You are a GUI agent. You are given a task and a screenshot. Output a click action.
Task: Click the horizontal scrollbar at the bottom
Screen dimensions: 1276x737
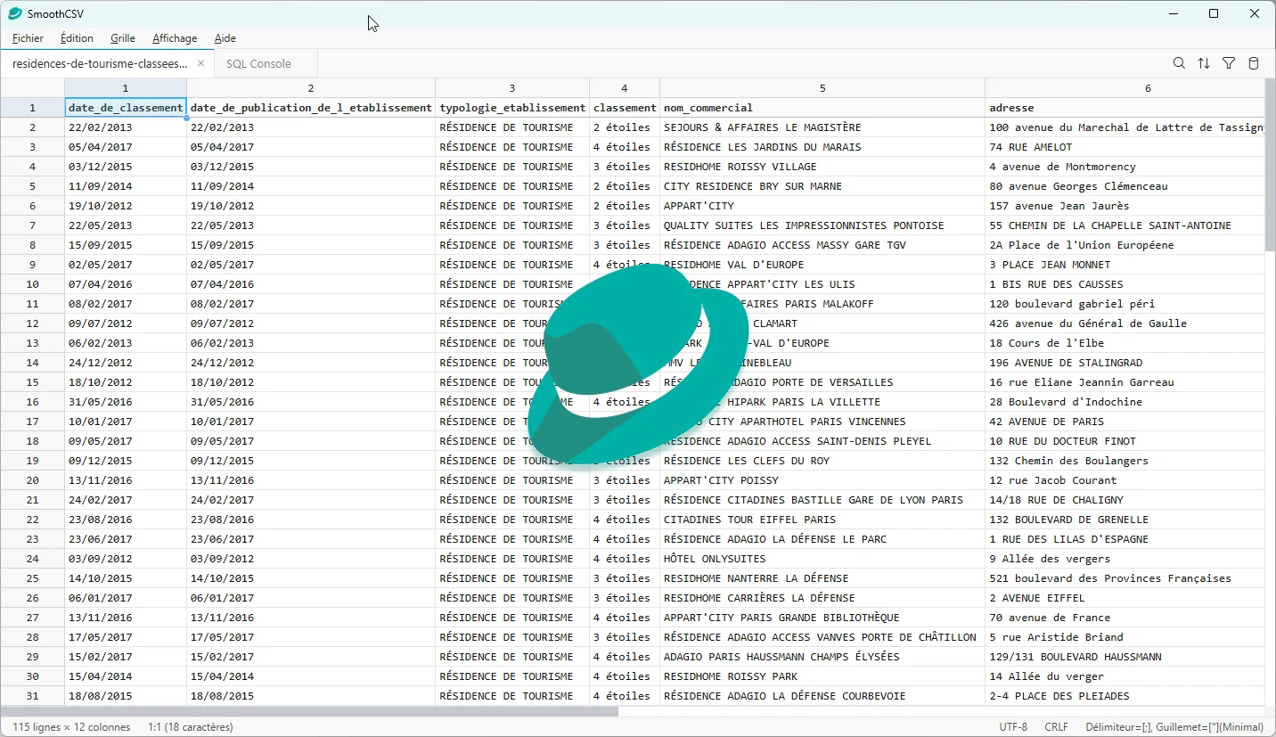(x=312, y=711)
